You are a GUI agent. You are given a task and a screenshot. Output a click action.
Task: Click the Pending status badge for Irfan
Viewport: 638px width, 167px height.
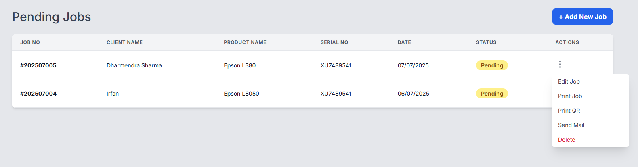tap(492, 94)
